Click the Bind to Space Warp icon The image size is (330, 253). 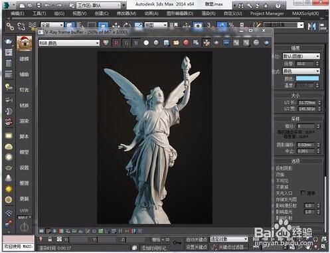click(x=33, y=26)
